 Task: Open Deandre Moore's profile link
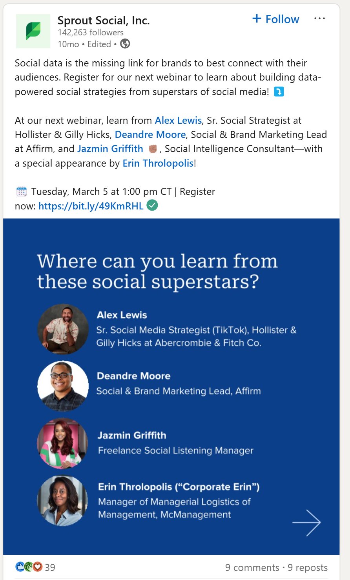tap(150, 134)
